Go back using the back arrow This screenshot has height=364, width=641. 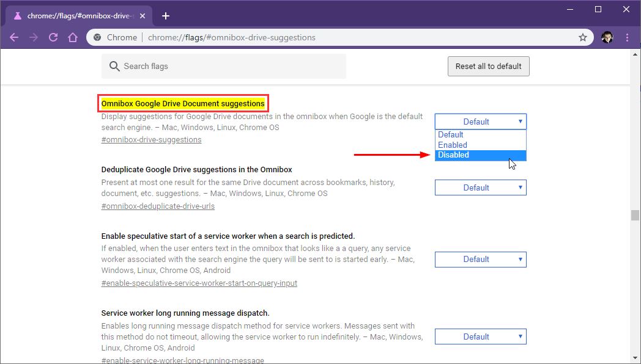click(x=14, y=37)
